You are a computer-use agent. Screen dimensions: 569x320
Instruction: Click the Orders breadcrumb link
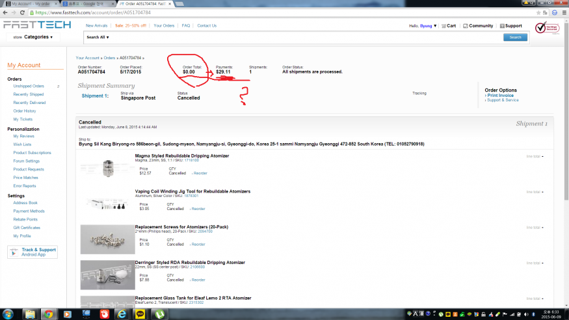point(109,58)
